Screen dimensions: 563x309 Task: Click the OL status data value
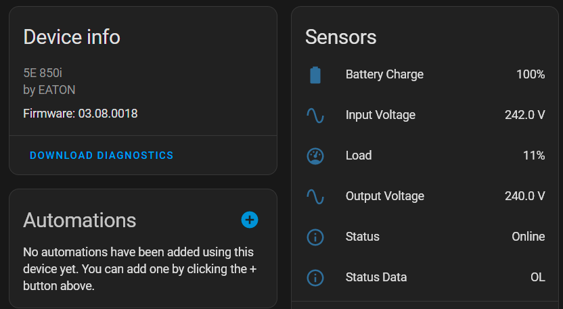coord(538,277)
